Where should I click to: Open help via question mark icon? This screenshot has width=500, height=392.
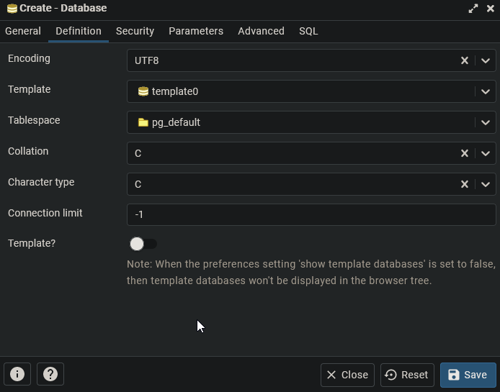[50, 374]
